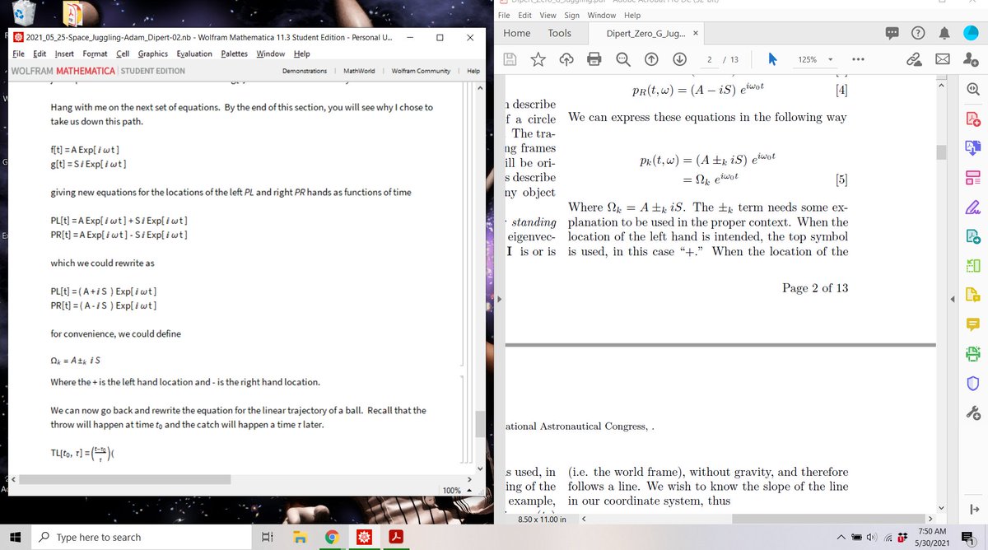
Task: Zoom out with Acrobat's magnifier toolbar icon
Action: point(623,59)
